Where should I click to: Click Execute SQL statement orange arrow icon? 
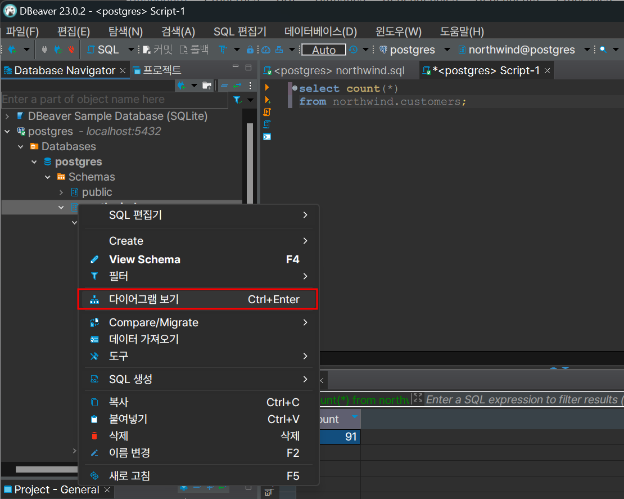tap(267, 87)
